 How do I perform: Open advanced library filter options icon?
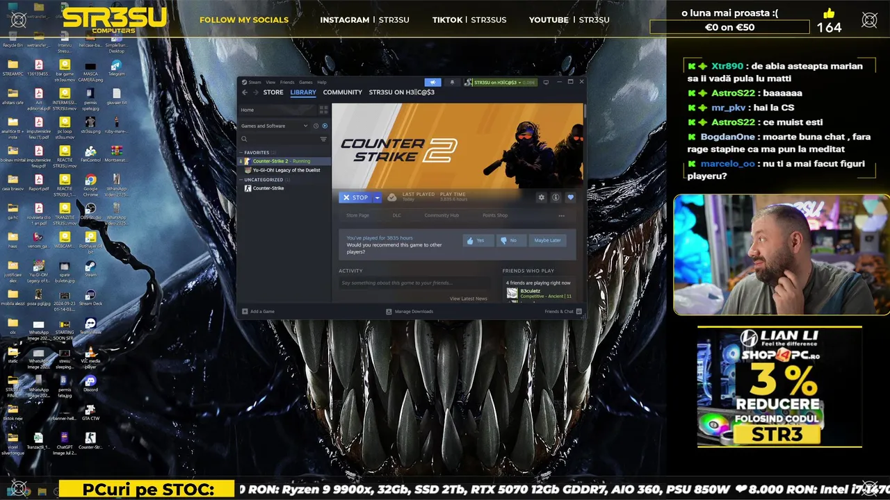323,139
